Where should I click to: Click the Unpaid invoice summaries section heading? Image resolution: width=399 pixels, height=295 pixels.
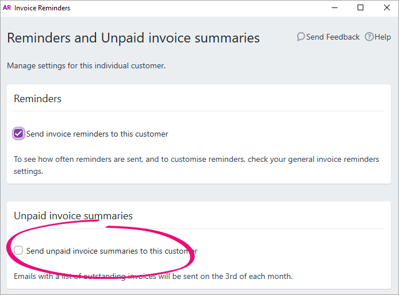tap(73, 216)
